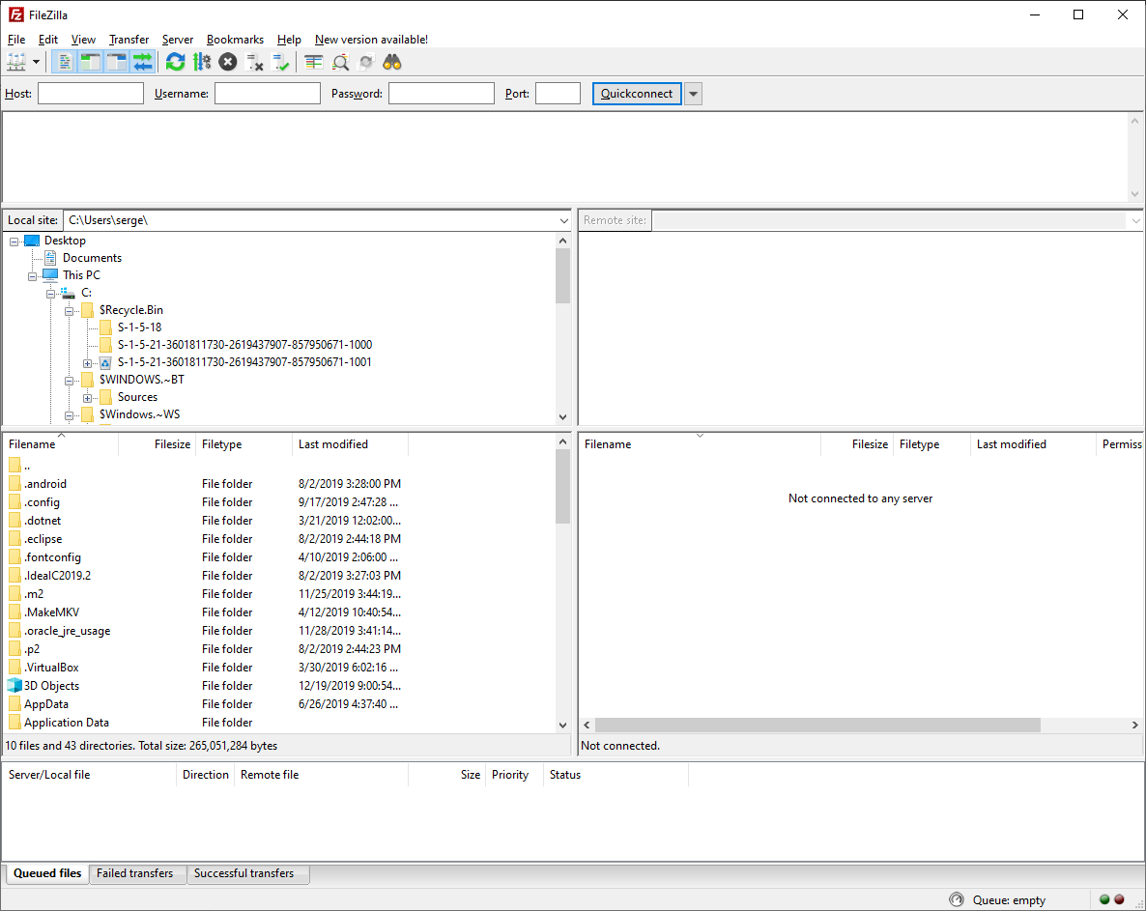Select the .VirtualBox folder row
This screenshot has height=911, width=1146.
coord(280,668)
